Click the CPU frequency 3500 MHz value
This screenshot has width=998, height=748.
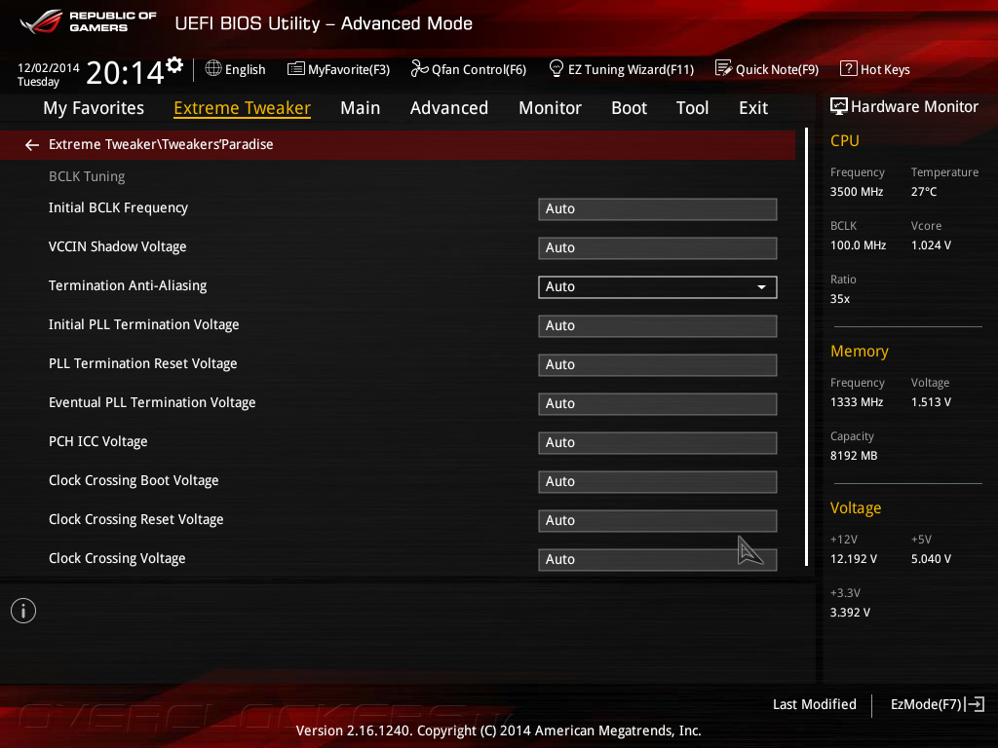pos(857,192)
